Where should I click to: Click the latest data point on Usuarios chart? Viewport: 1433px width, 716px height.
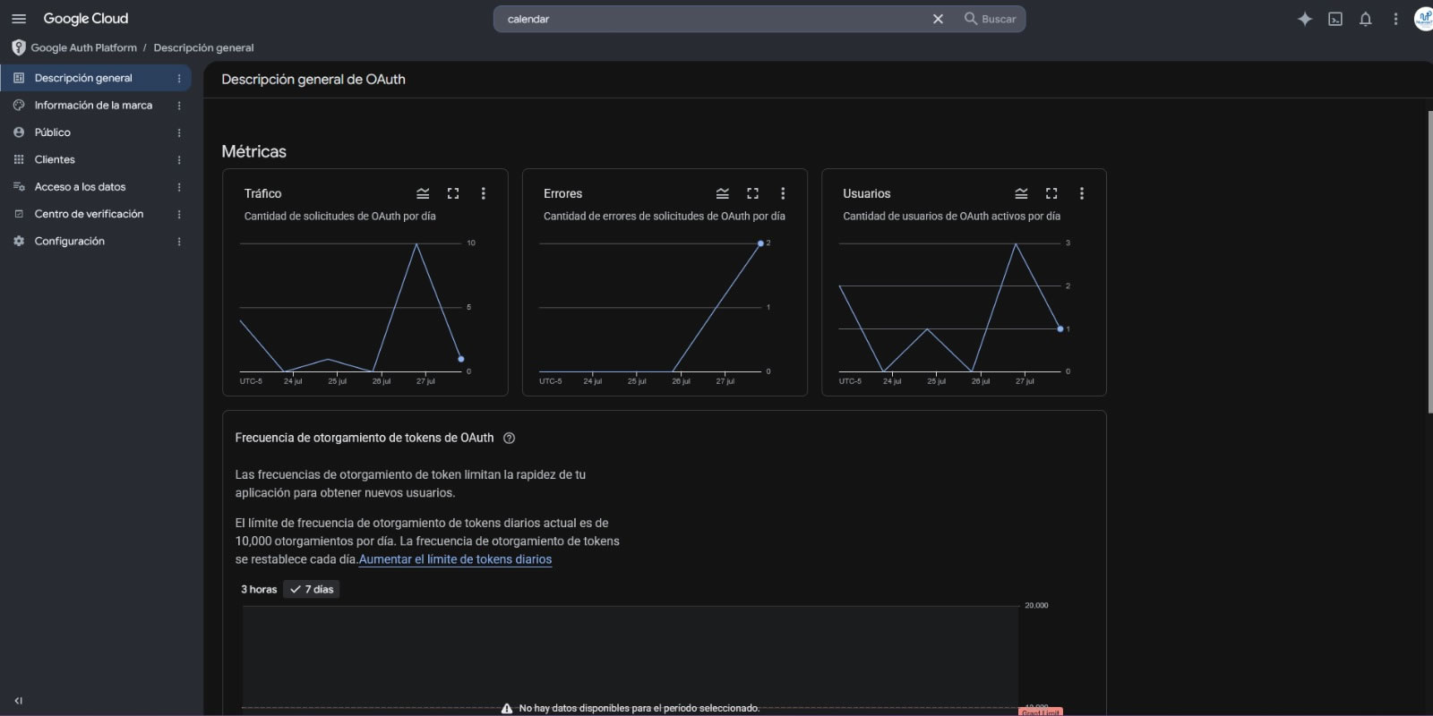click(1060, 328)
